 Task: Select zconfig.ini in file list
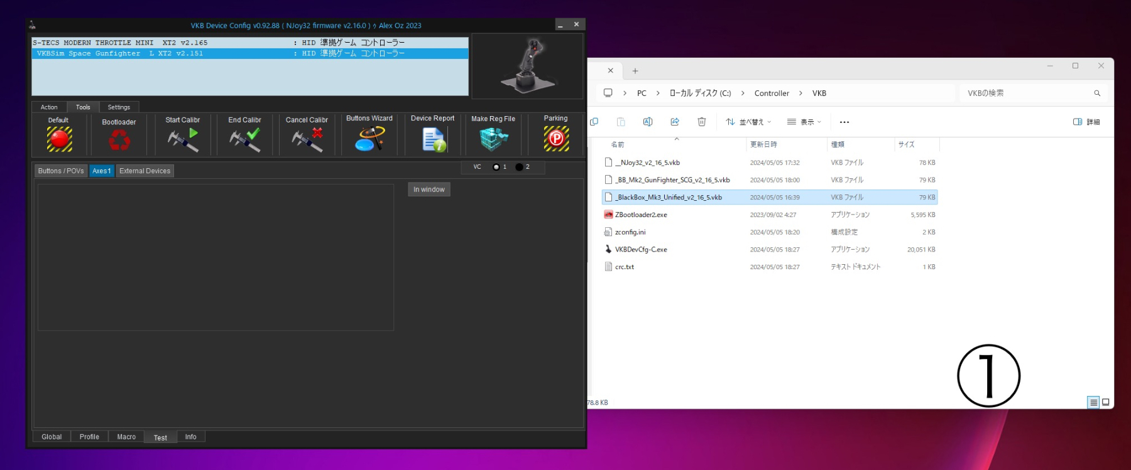[770, 232]
